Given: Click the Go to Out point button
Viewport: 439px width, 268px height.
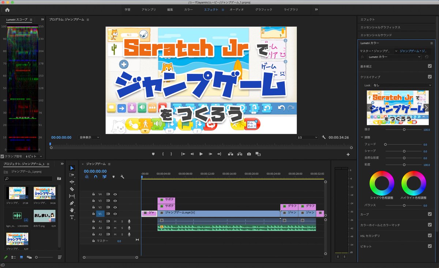Looking at the screenshot, I should [x=219, y=154].
